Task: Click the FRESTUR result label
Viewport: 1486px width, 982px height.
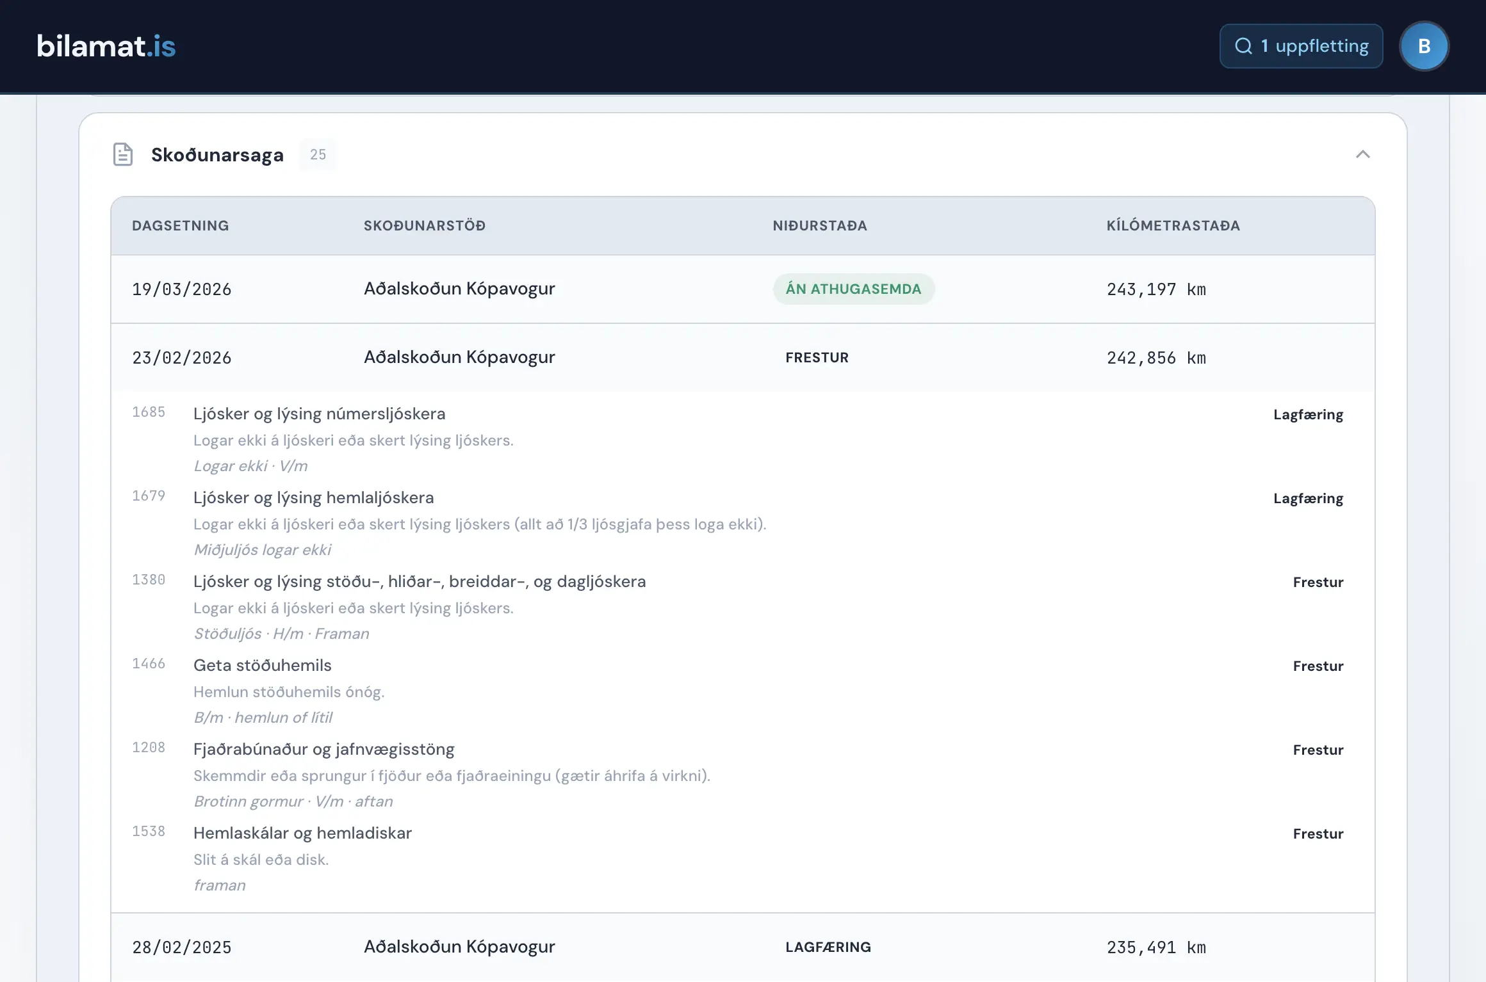Action: coord(817,357)
